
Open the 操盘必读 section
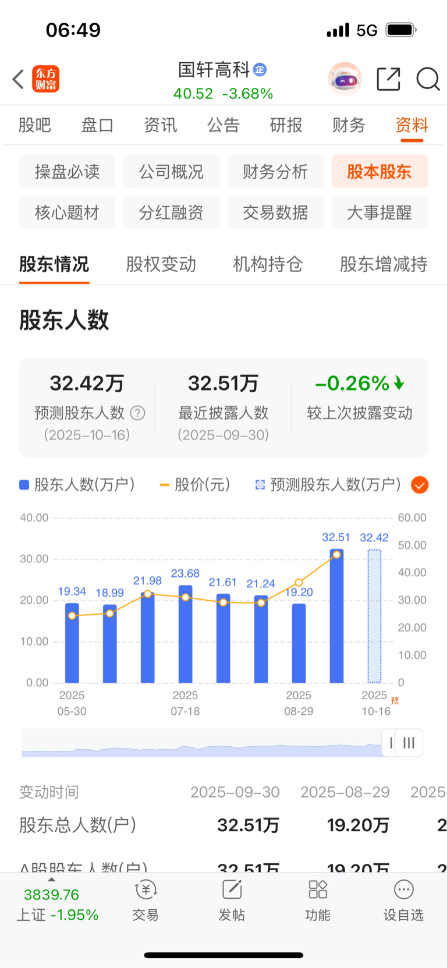tap(67, 171)
